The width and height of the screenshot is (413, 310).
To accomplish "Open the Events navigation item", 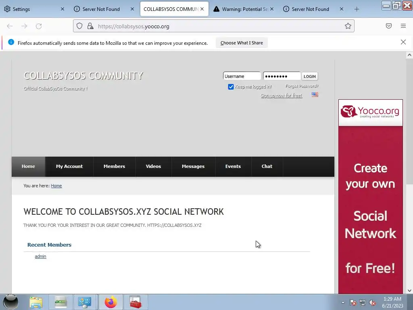I will pyautogui.click(x=233, y=166).
